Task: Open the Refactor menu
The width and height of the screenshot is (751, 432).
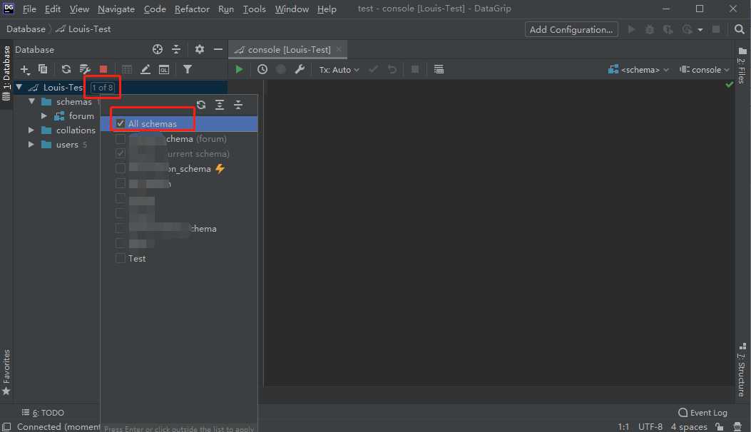Action: [x=192, y=9]
